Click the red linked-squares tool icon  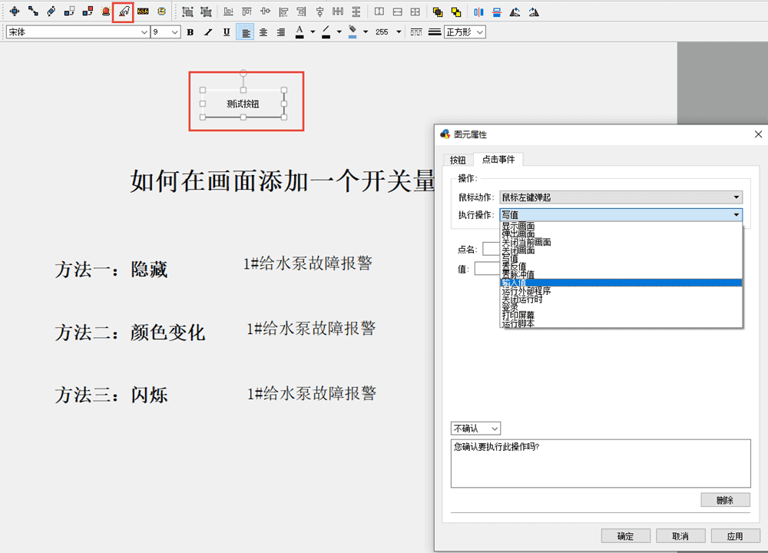coord(88,12)
